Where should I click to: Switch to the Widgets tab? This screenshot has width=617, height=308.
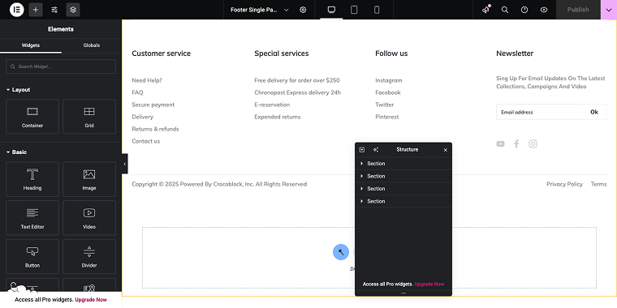(x=31, y=45)
